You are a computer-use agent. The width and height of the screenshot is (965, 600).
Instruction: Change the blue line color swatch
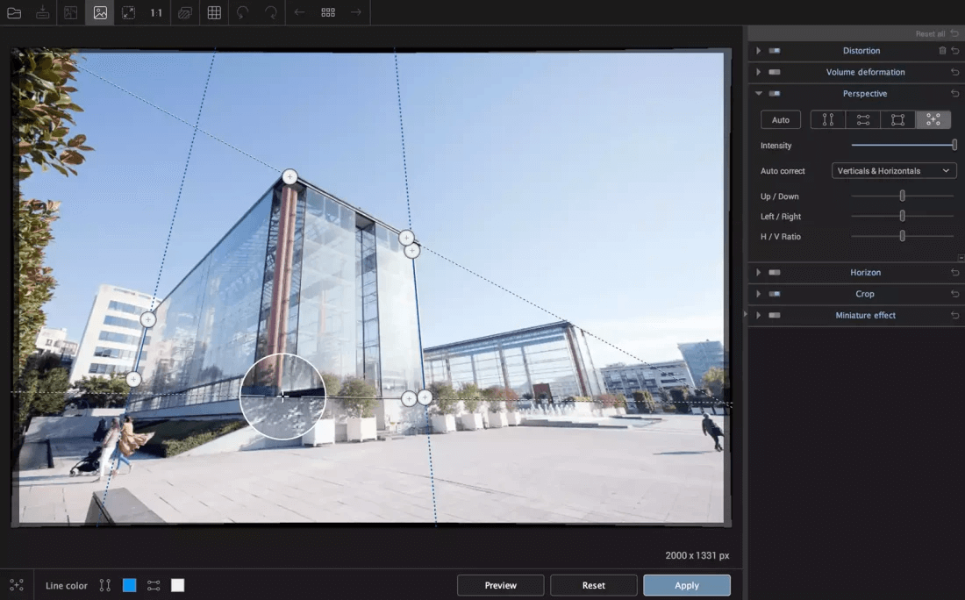point(129,584)
